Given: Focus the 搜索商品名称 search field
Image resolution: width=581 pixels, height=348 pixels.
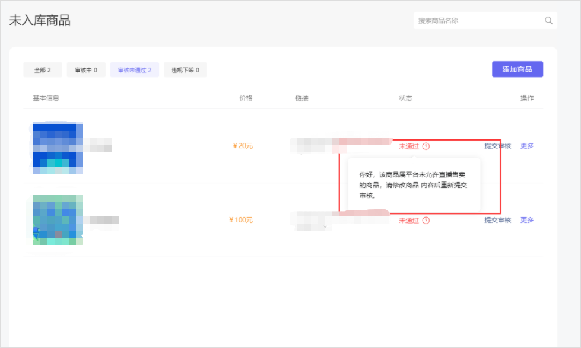Looking at the screenshot, I should click(478, 21).
